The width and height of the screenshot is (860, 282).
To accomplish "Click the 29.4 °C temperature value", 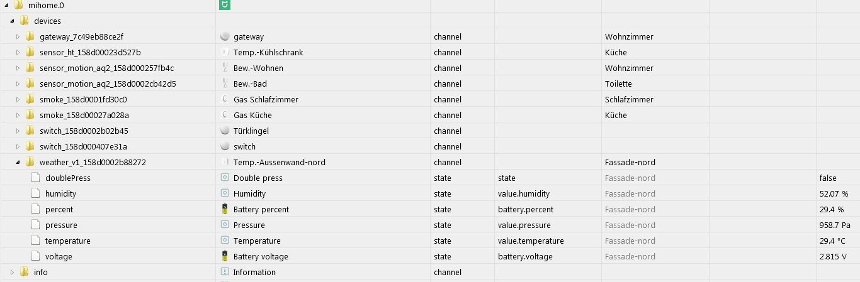I will [x=834, y=241].
